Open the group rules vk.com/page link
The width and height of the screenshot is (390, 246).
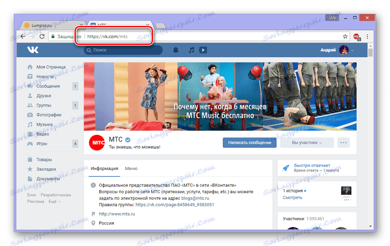(x=175, y=204)
